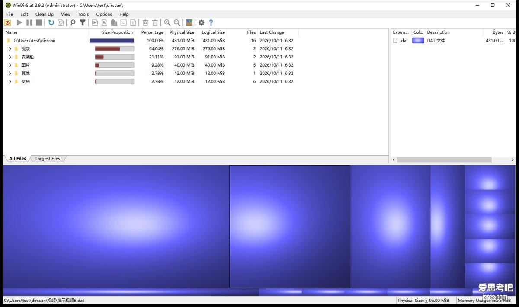The image size is (519, 307).
Task: Zoom out of the treemap
Action: point(177,22)
